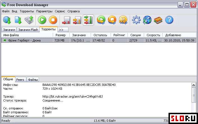Select the Торренты tab

pos(49,29)
